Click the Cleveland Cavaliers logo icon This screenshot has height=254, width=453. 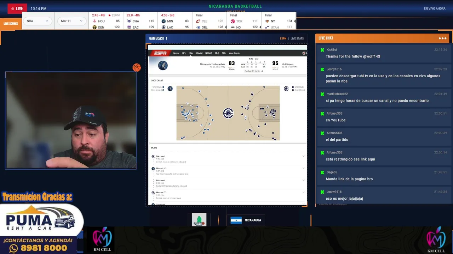(x=198, y=21)
